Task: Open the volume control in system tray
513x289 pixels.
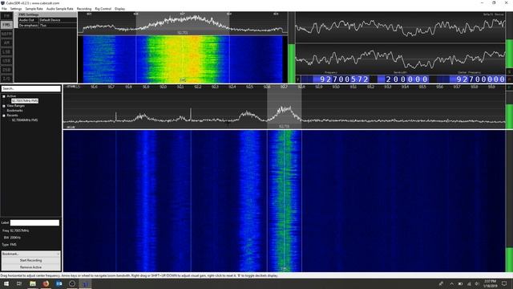Action: [477, 283]
